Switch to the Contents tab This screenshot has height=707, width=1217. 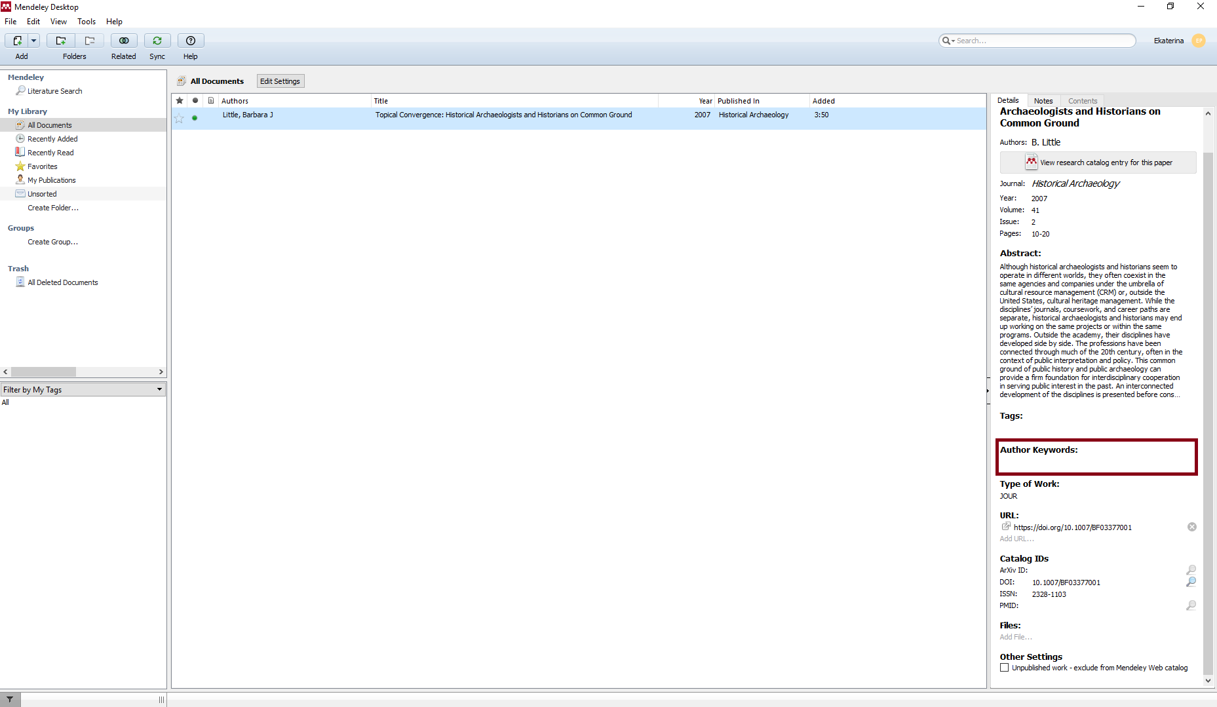point(1083,101)
